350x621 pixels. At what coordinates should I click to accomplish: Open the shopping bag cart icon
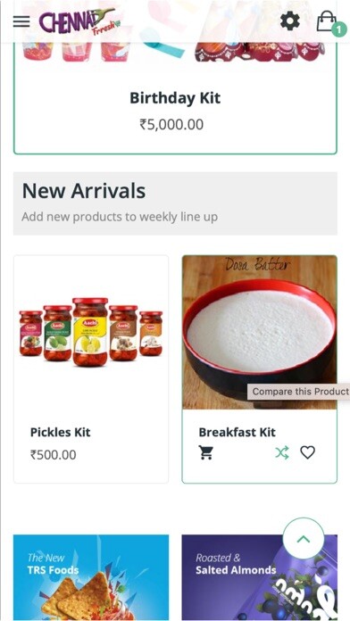click(326, 21)
